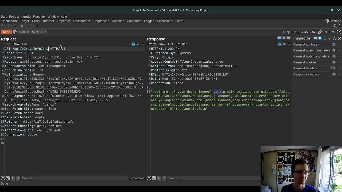
Task: Switch the Request view to Hex
Action: coord(25,44)
